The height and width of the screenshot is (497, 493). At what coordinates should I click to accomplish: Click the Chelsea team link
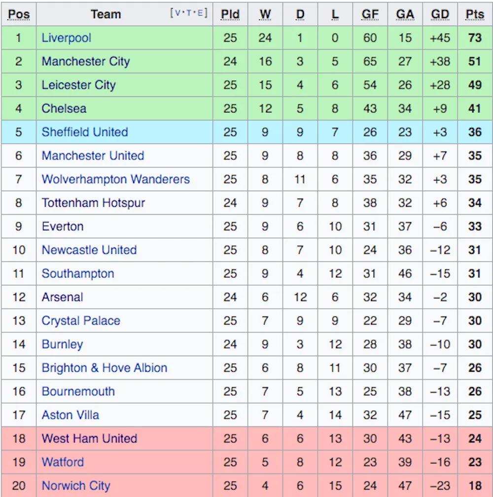[64, 109]
